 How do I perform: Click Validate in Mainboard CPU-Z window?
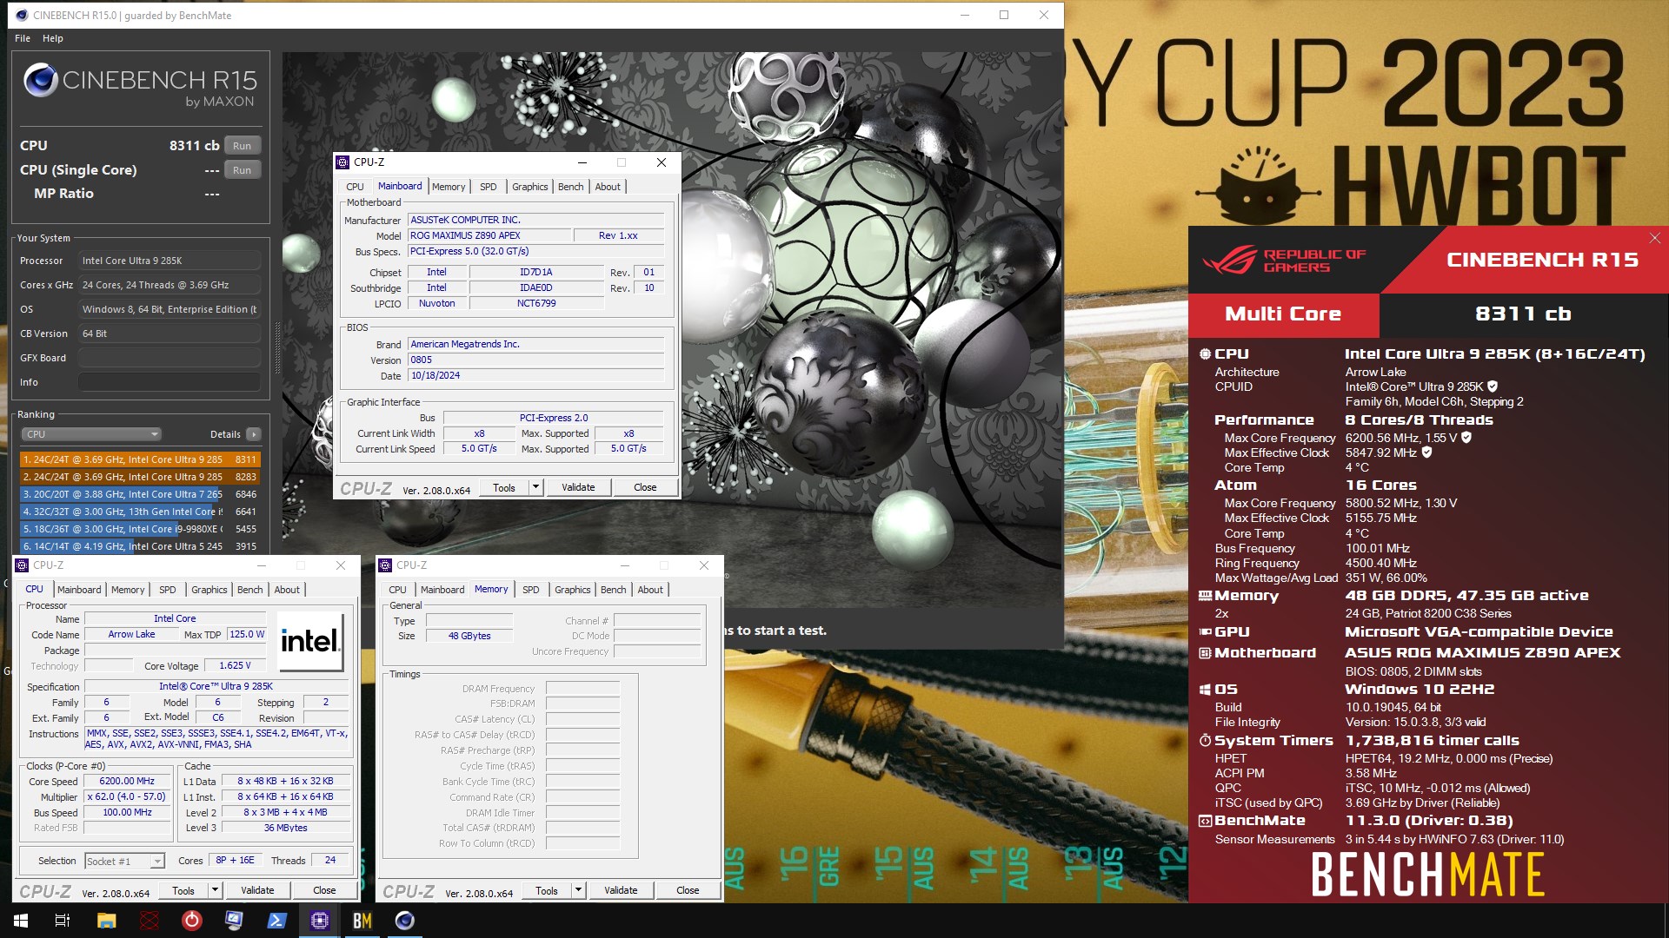(578, 487)
